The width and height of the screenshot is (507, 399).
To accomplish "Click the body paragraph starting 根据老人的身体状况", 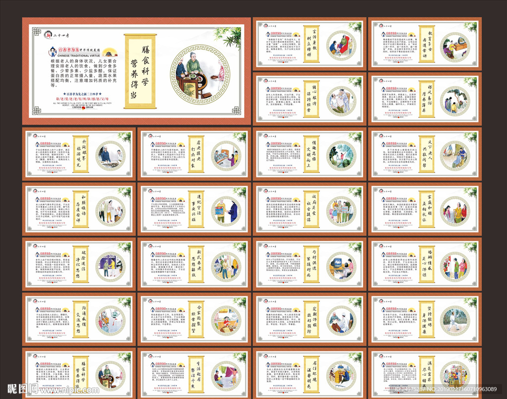I will coord(83,73).
